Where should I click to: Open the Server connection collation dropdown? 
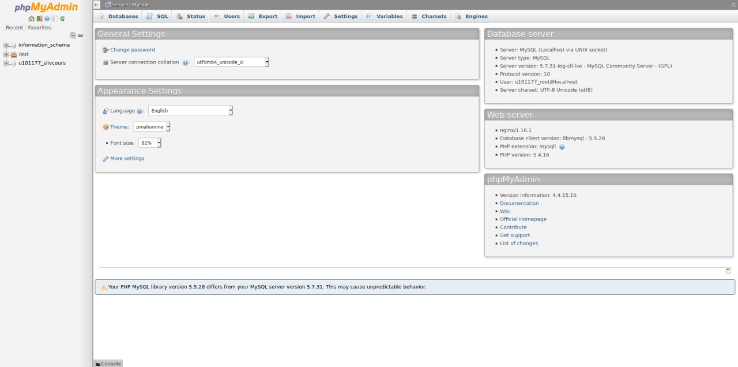pyautogui.click(x=231, y=62)
